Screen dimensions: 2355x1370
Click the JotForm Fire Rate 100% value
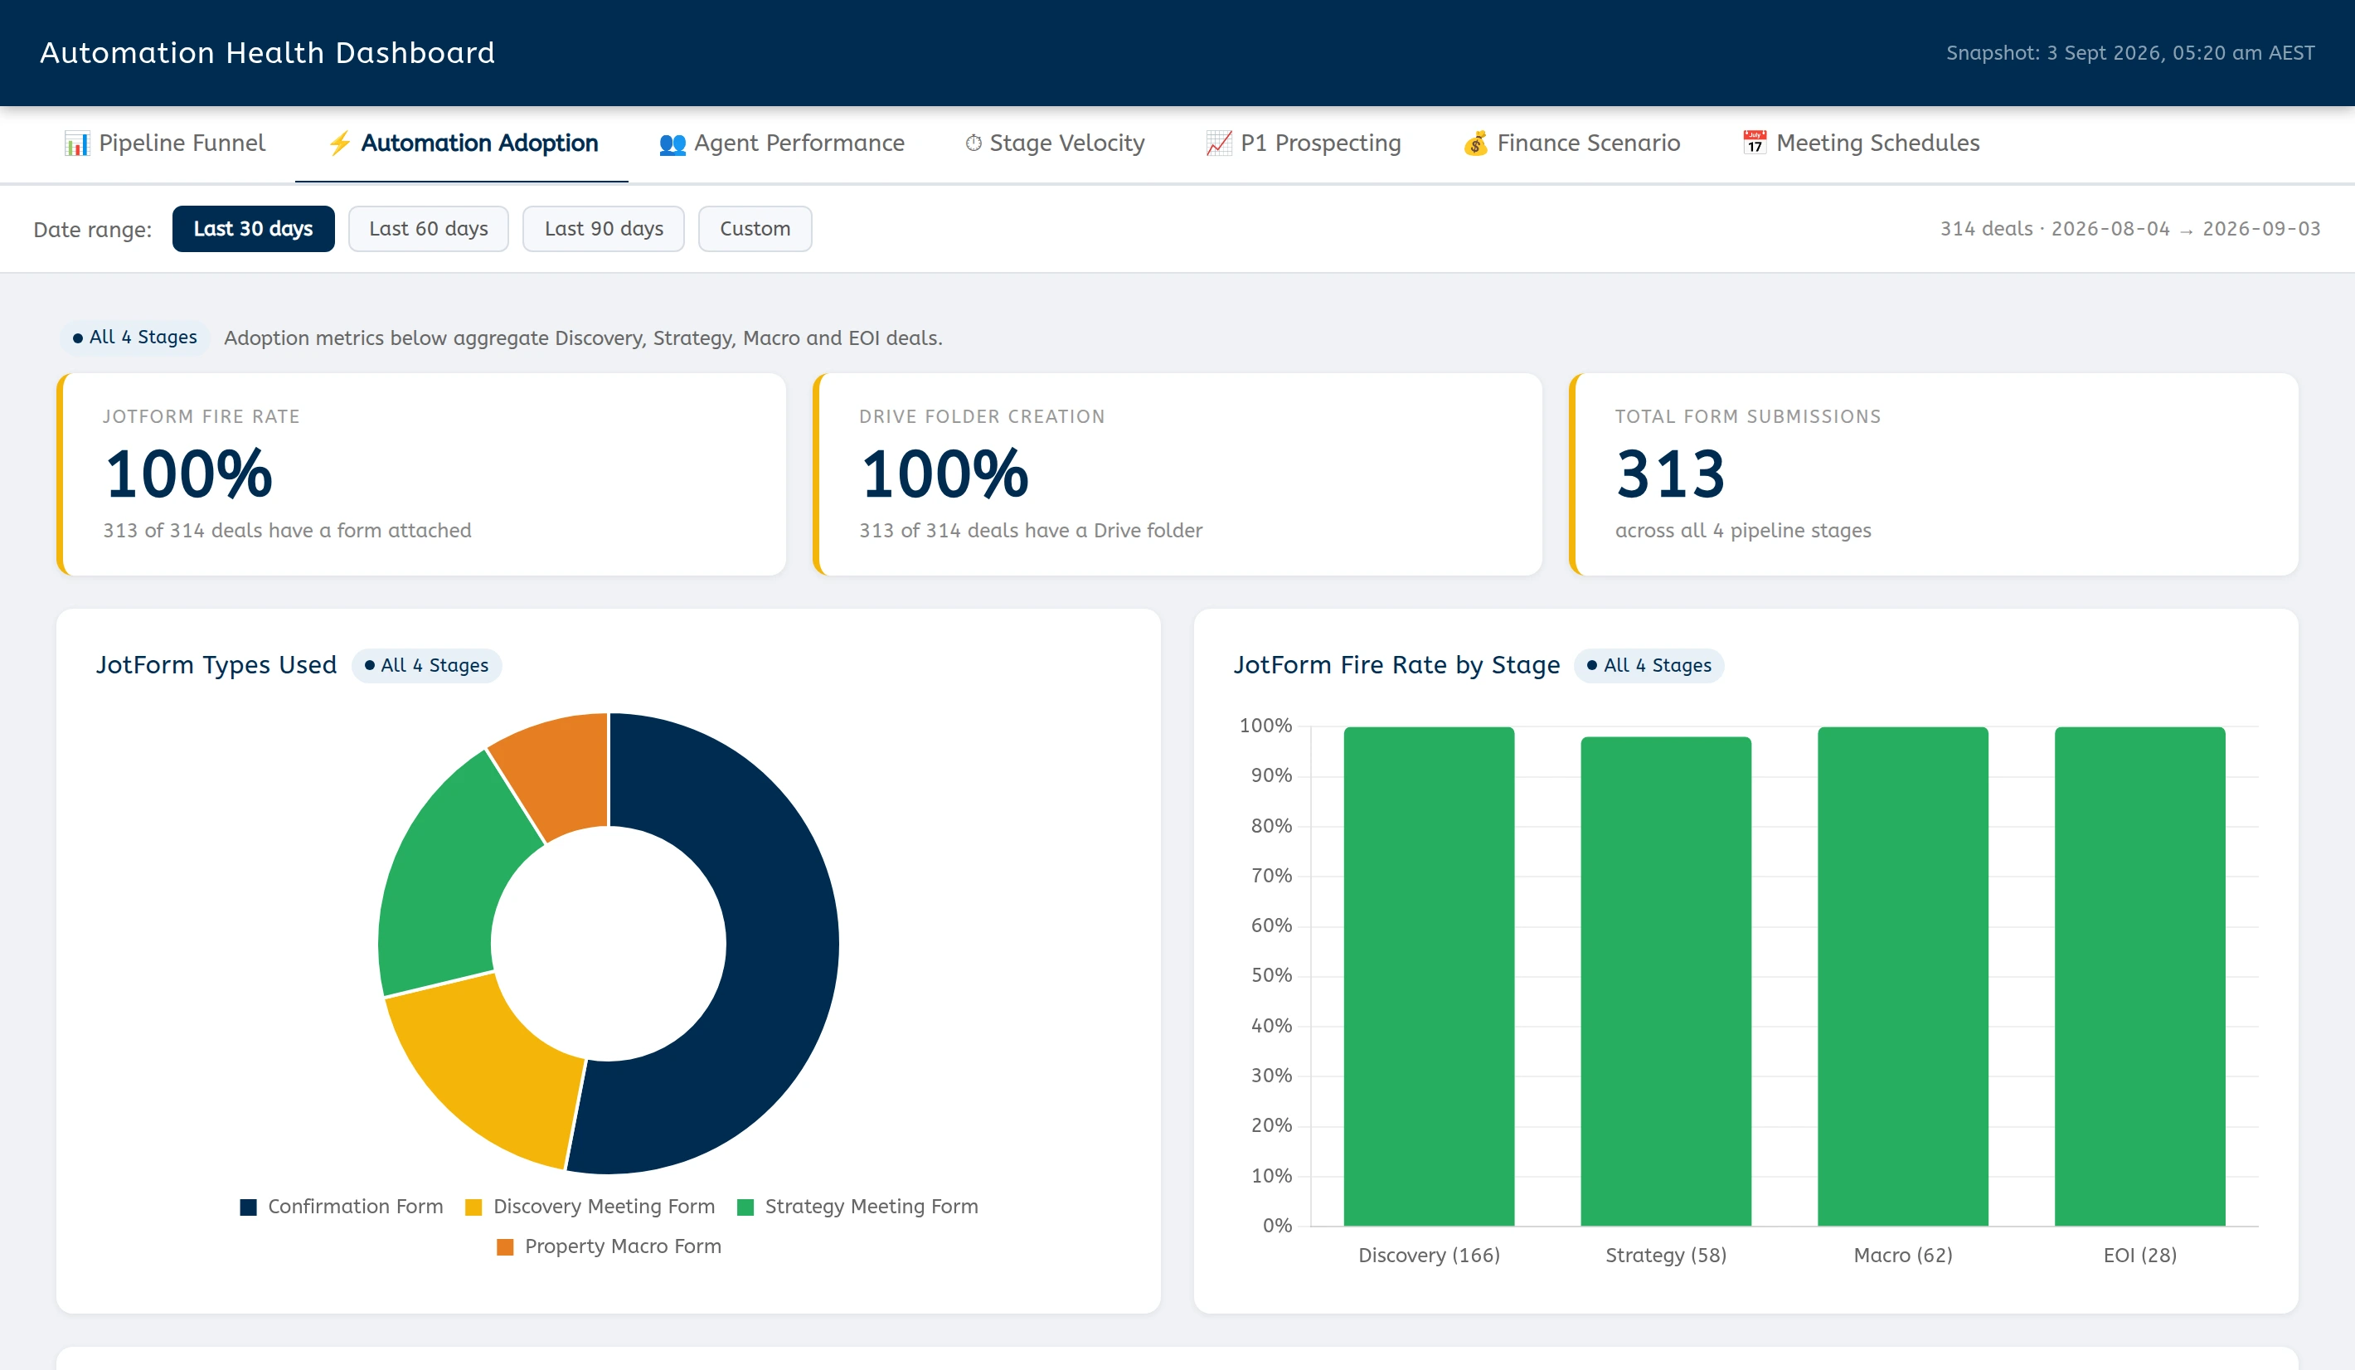[189, 474]
